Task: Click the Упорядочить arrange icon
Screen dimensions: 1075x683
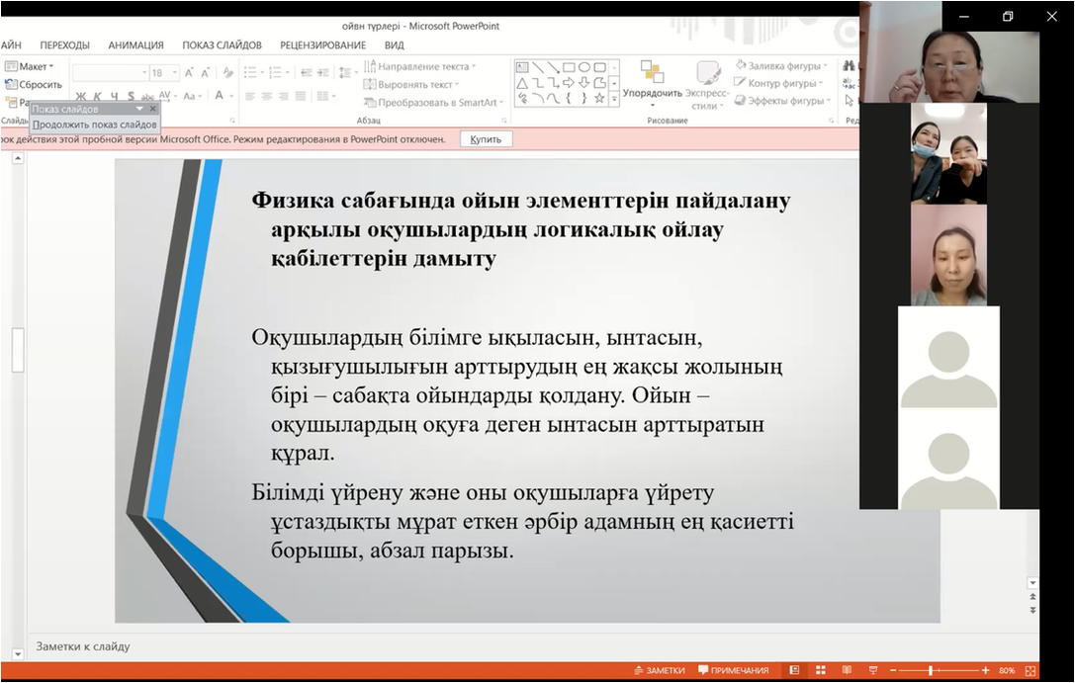Action: [652, 75]
